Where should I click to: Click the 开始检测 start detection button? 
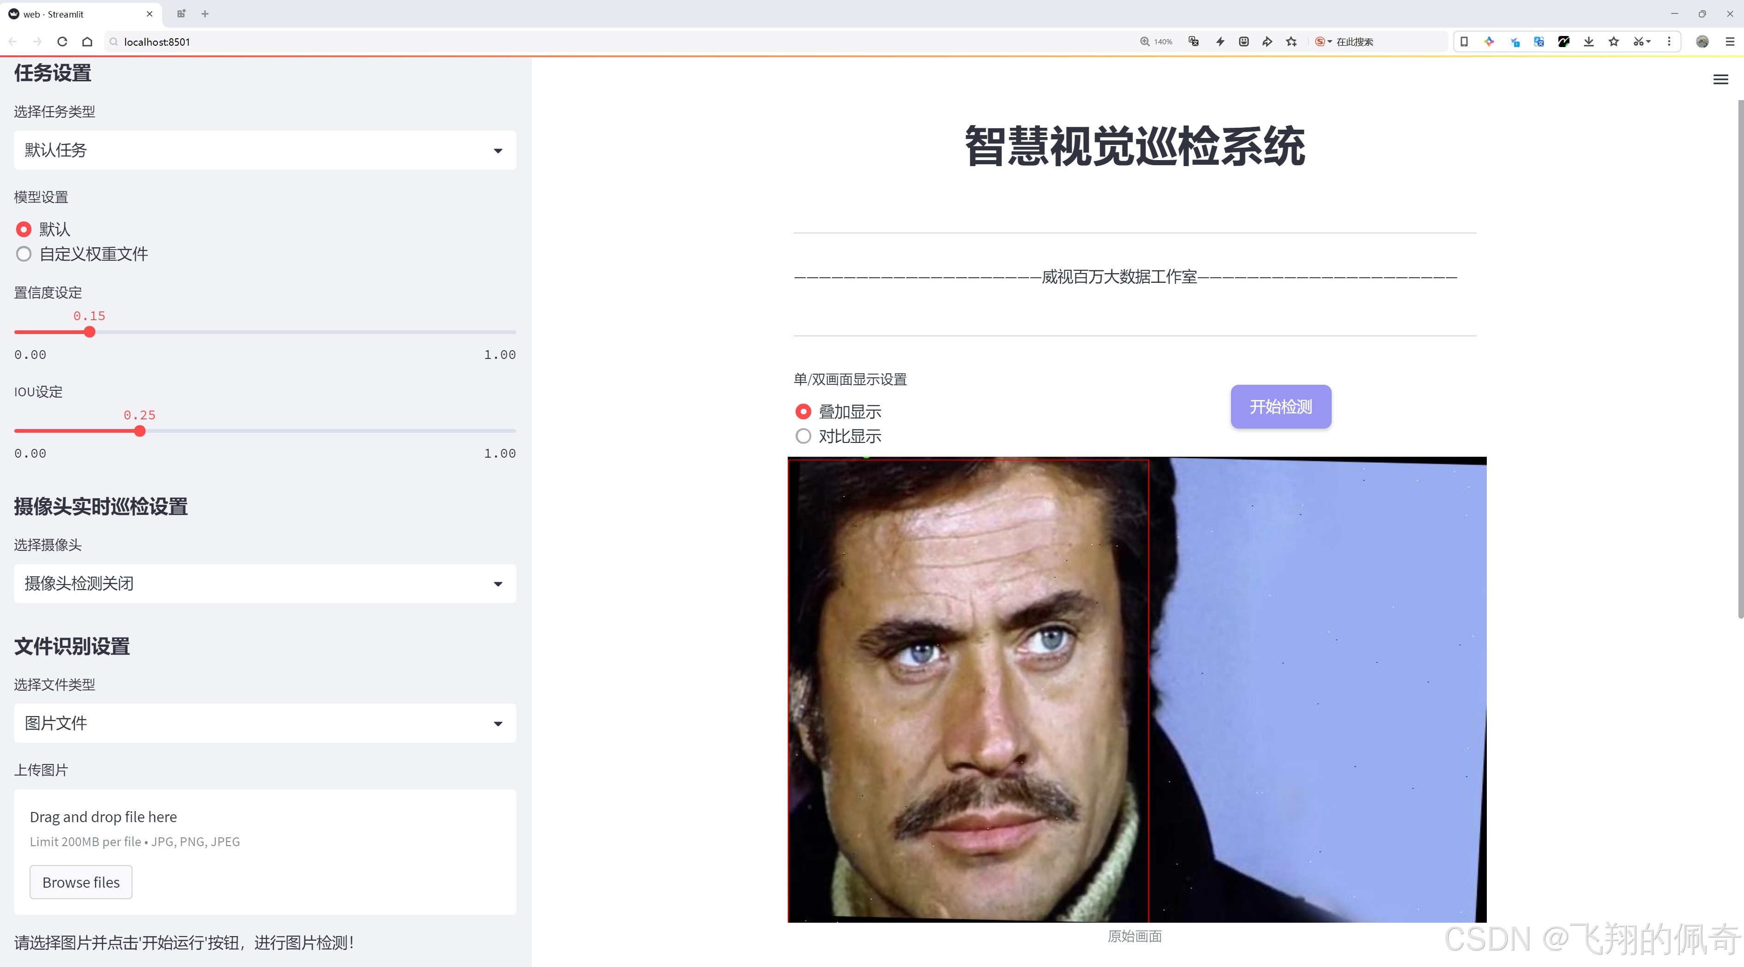pos(1281,406)
